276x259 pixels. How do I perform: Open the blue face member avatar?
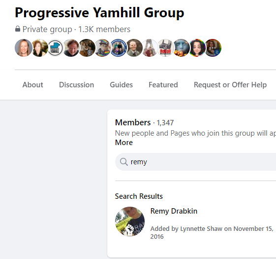[x=182, y=48]
